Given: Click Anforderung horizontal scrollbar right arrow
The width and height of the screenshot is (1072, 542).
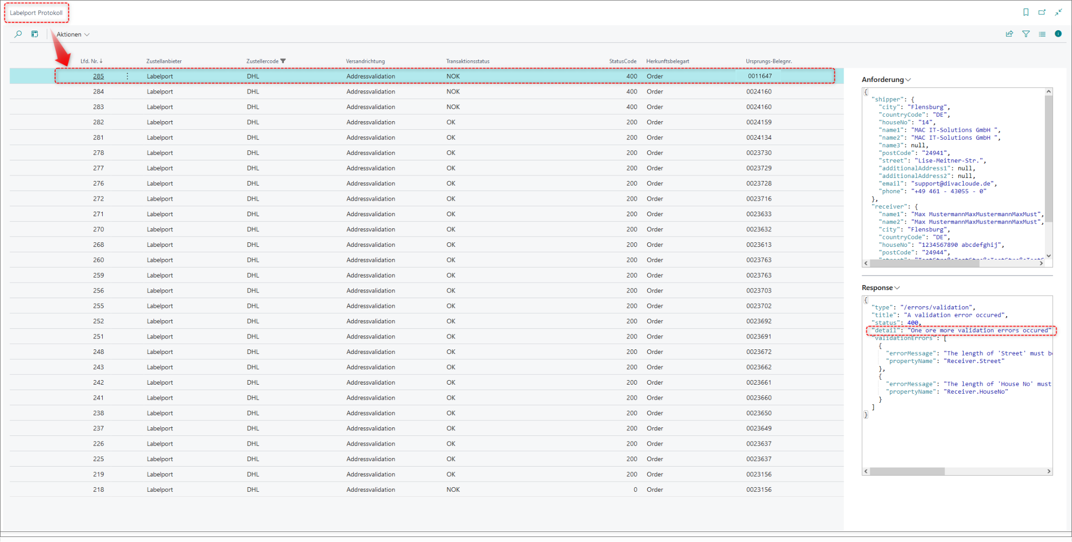Looking at the screenshot, I should pos(1041,263).
